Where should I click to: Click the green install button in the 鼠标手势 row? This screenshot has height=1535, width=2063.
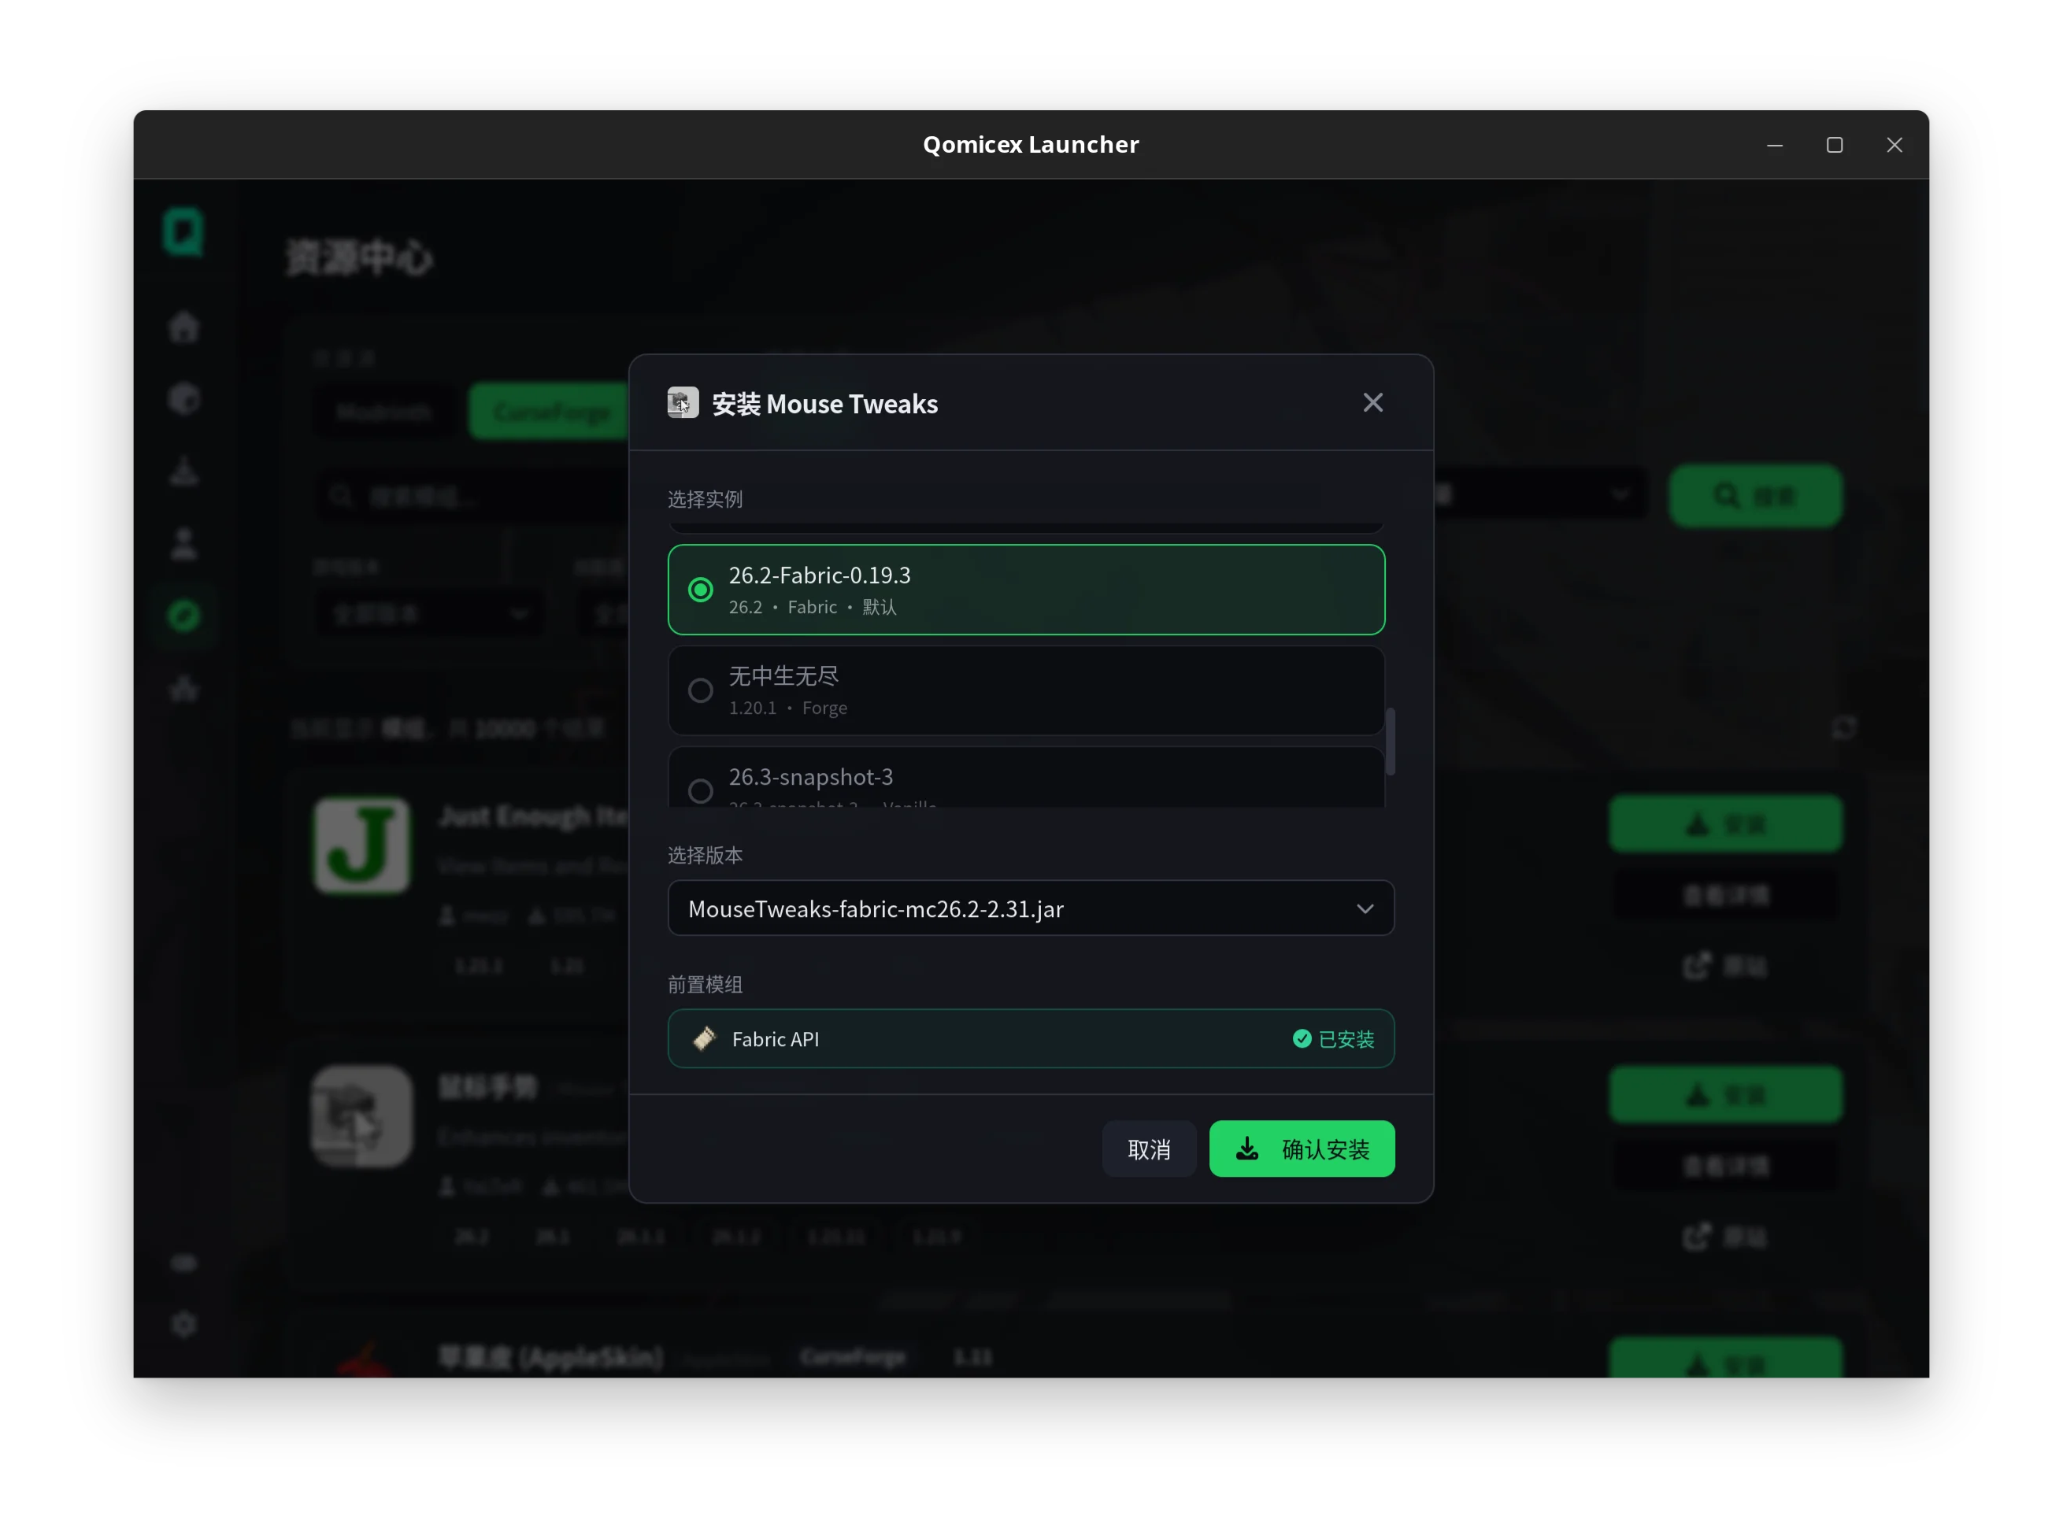tap(1726, 1094)
